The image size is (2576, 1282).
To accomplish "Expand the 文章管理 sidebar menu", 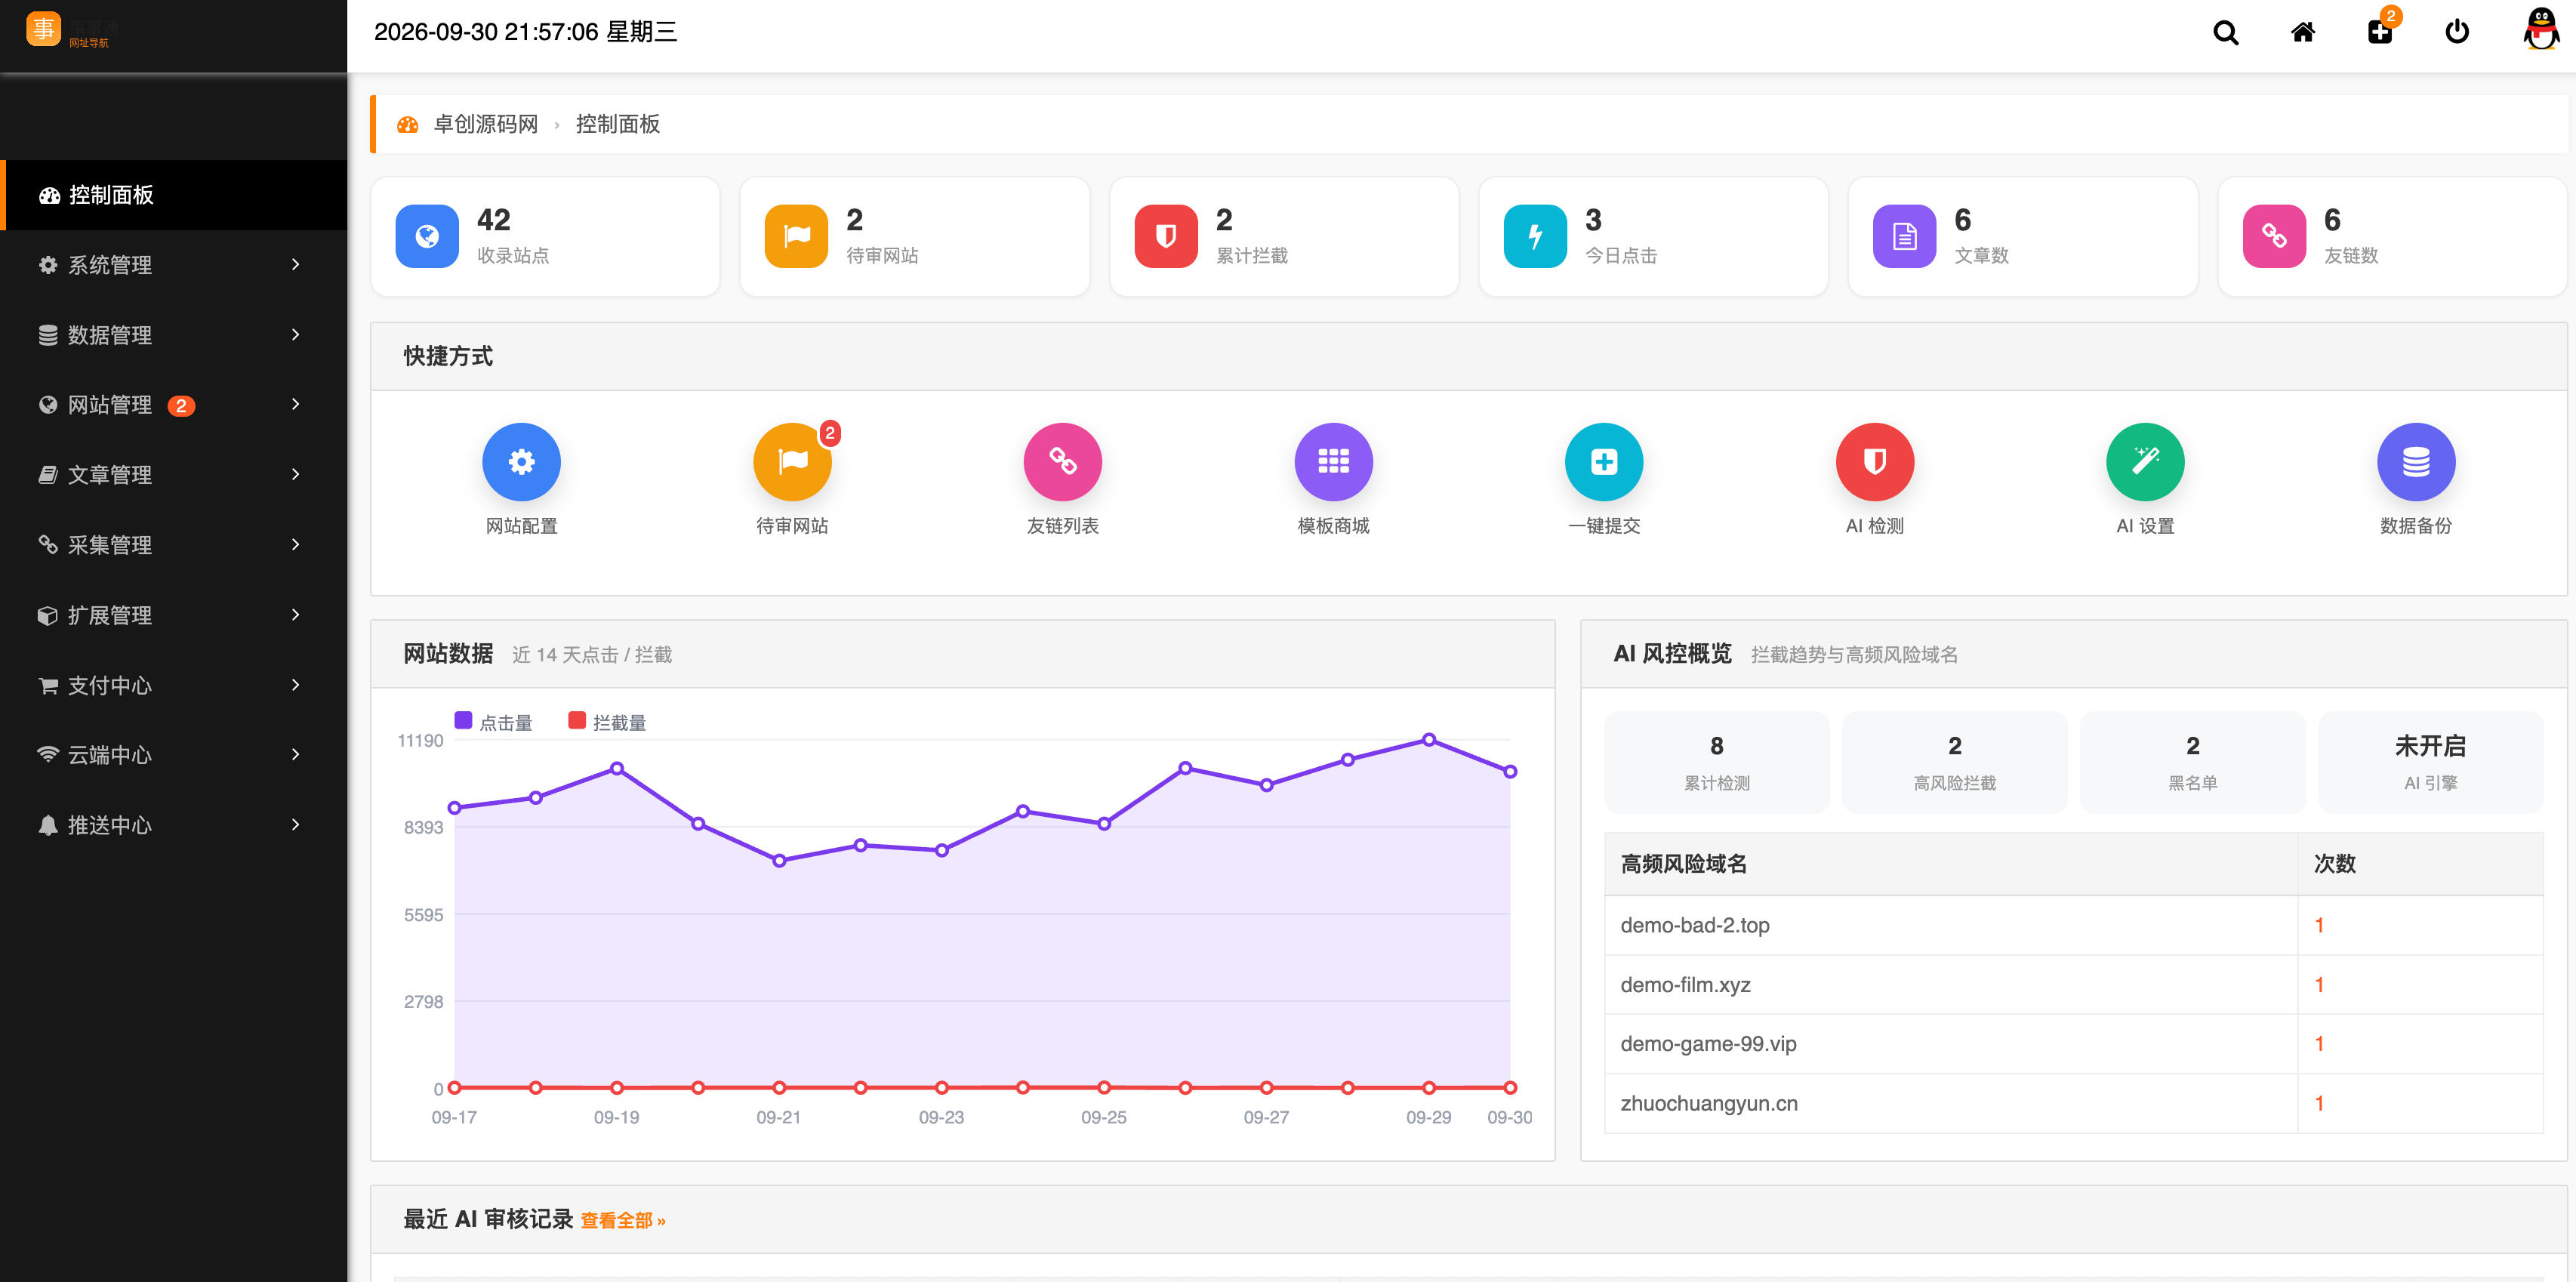I will coord(174,475).
